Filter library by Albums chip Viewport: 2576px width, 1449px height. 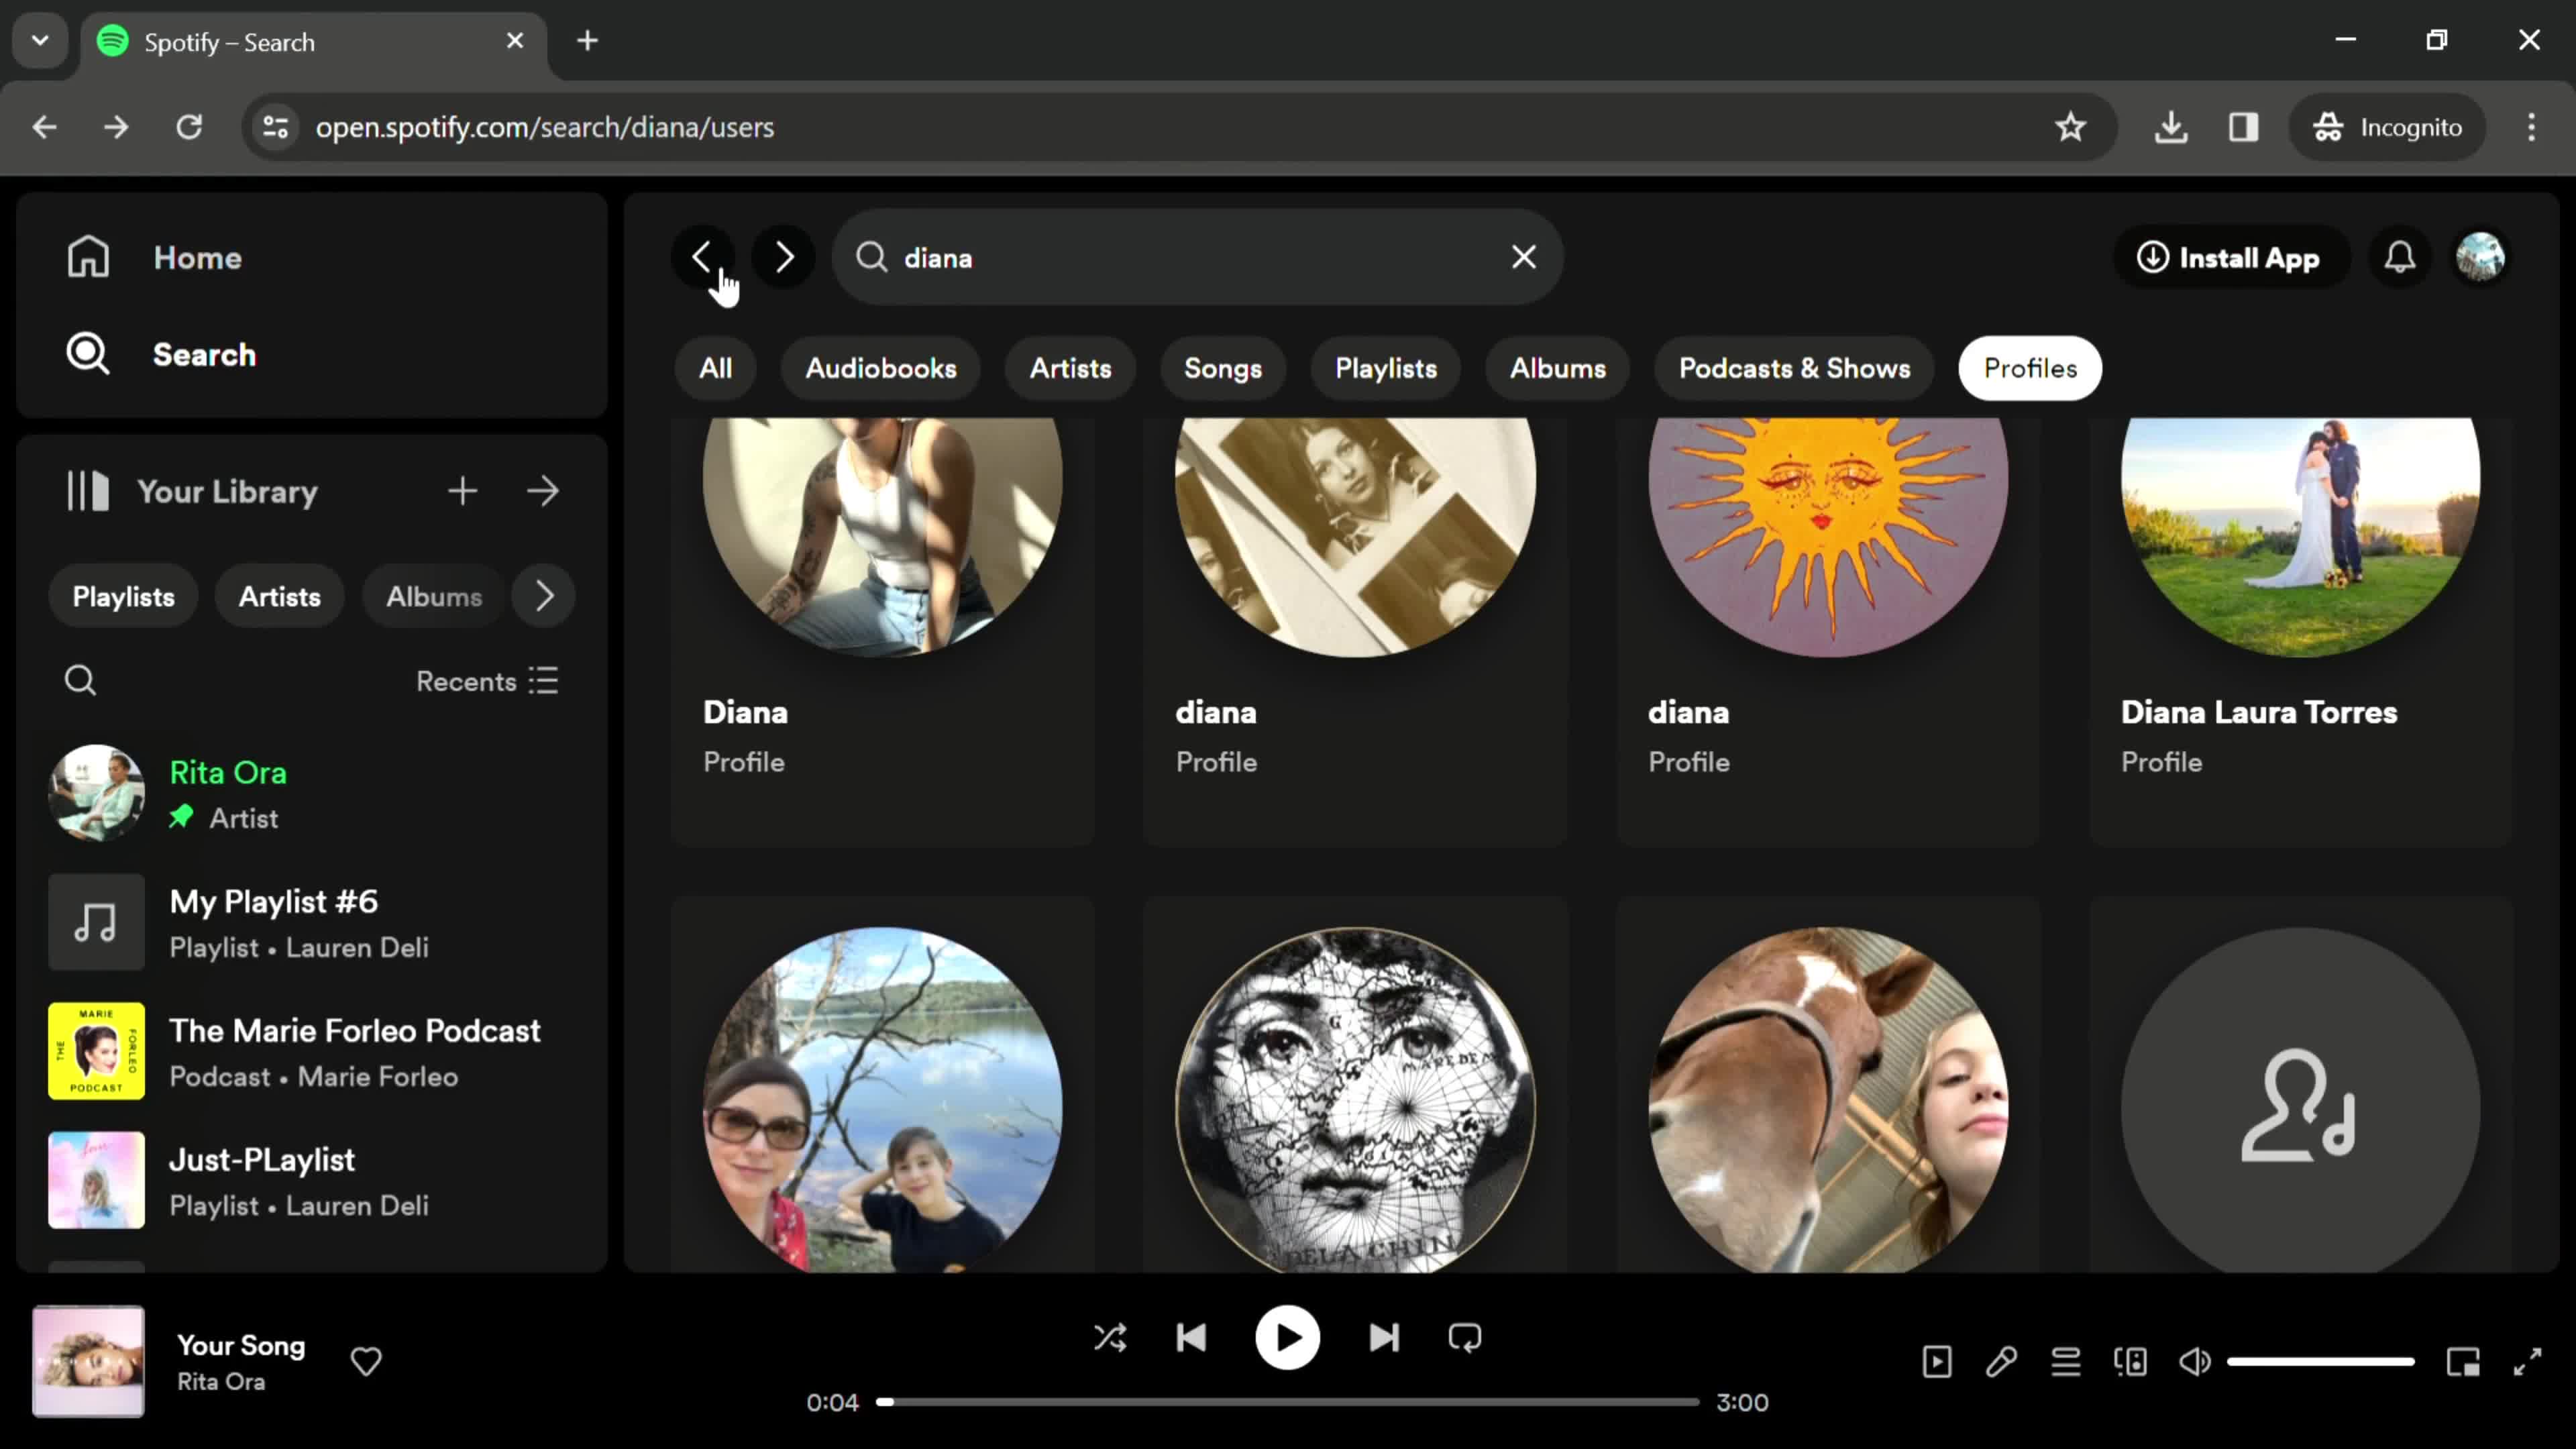pos(434,596)
